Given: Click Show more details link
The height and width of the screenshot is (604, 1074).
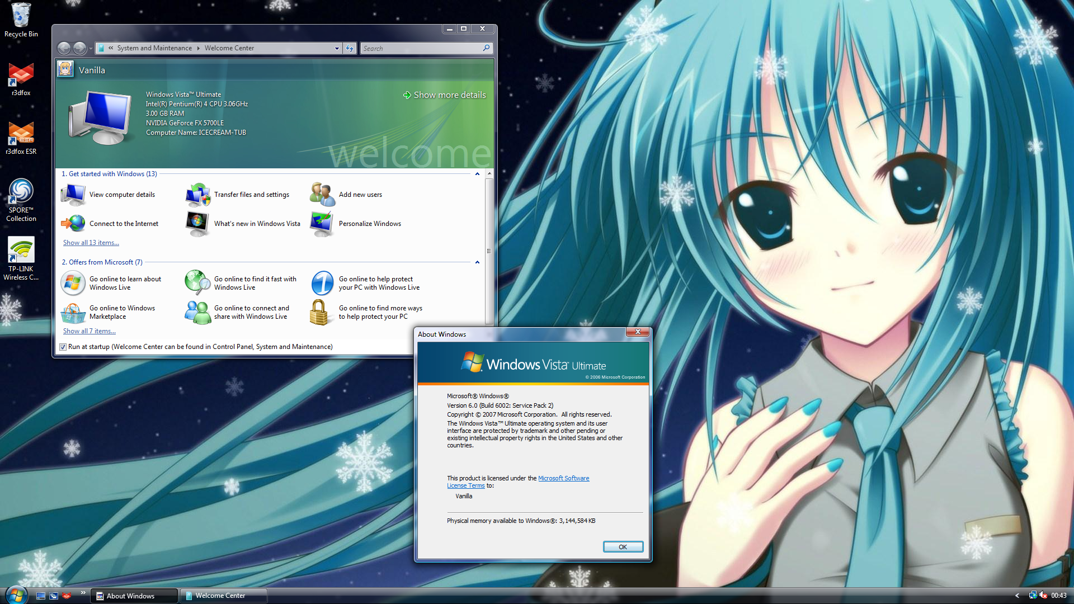Looking at the screenshot, I should pos(445,95).
